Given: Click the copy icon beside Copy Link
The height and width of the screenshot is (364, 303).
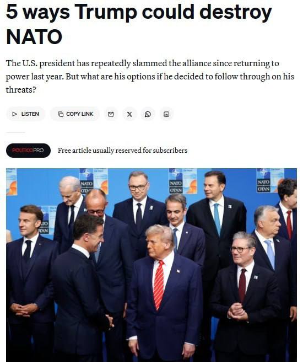Looking at the screenshot, I should coord(61,114).
